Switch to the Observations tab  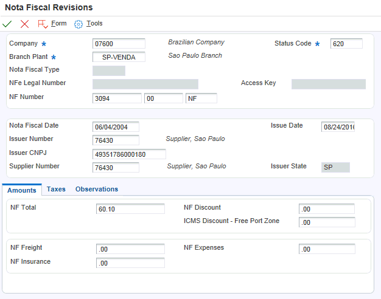coord(96,190)
